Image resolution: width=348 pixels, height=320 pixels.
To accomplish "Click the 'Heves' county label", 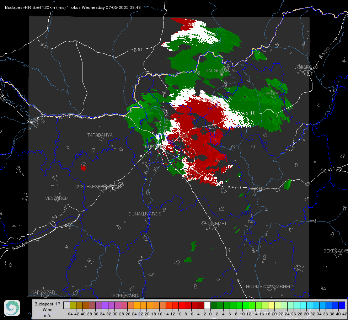I will [x=263, y=145].
